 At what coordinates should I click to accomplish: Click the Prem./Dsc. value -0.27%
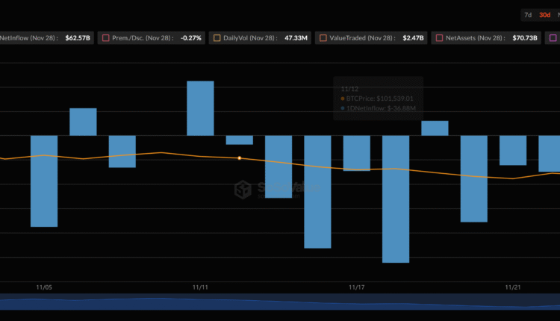click(190, 37)
